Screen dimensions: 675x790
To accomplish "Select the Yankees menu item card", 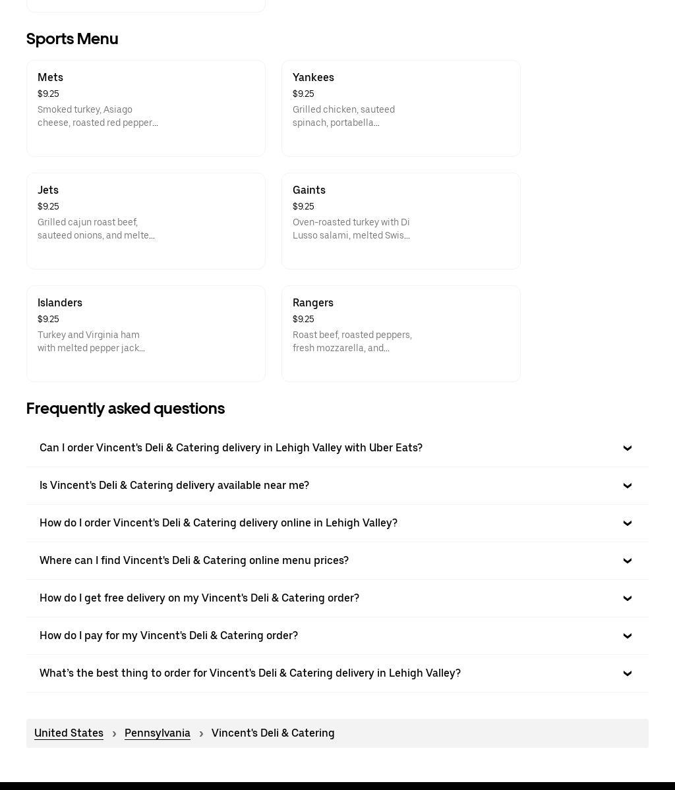I will pyautogui.click(x=401, y=108).
